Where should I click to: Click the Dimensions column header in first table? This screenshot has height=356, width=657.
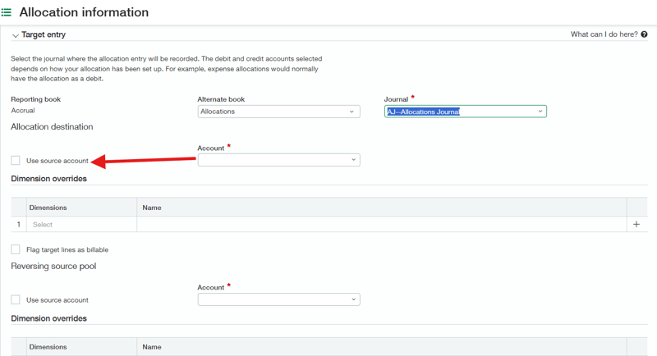click(x=48, y=208)
